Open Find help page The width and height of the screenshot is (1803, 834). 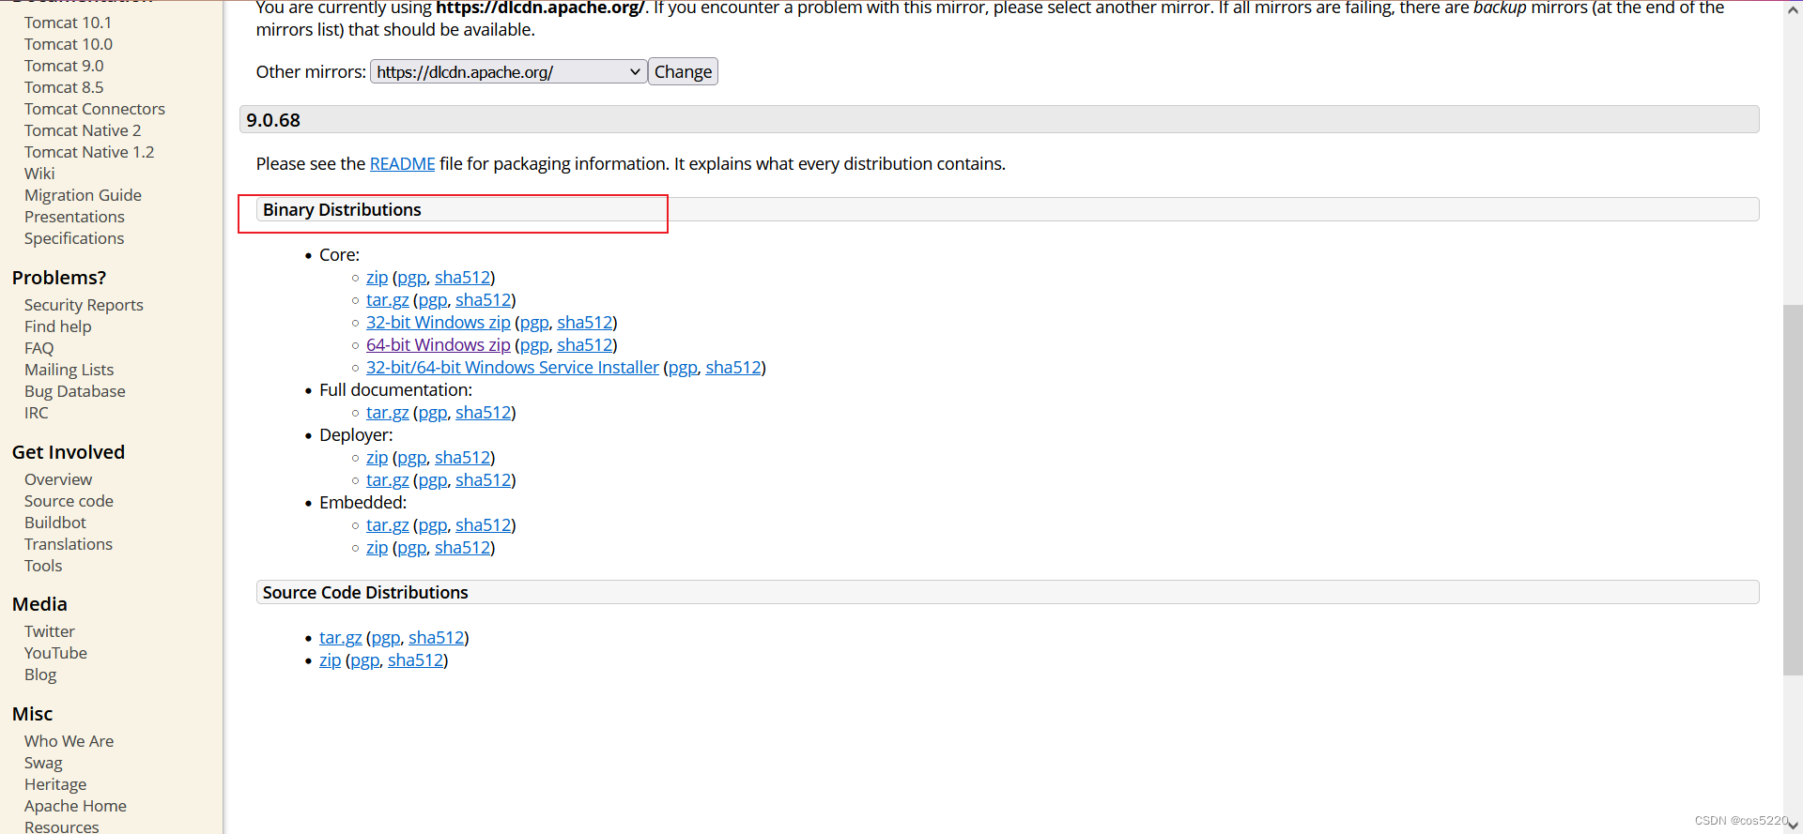pyautogui.click(x=57, y=326)
